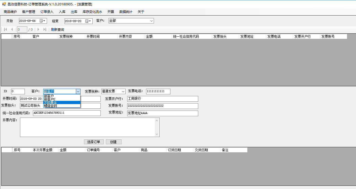The height and width of the screenshot is (189, 356).
Task: Click 发票电话 input field
Action: point(158,91)
